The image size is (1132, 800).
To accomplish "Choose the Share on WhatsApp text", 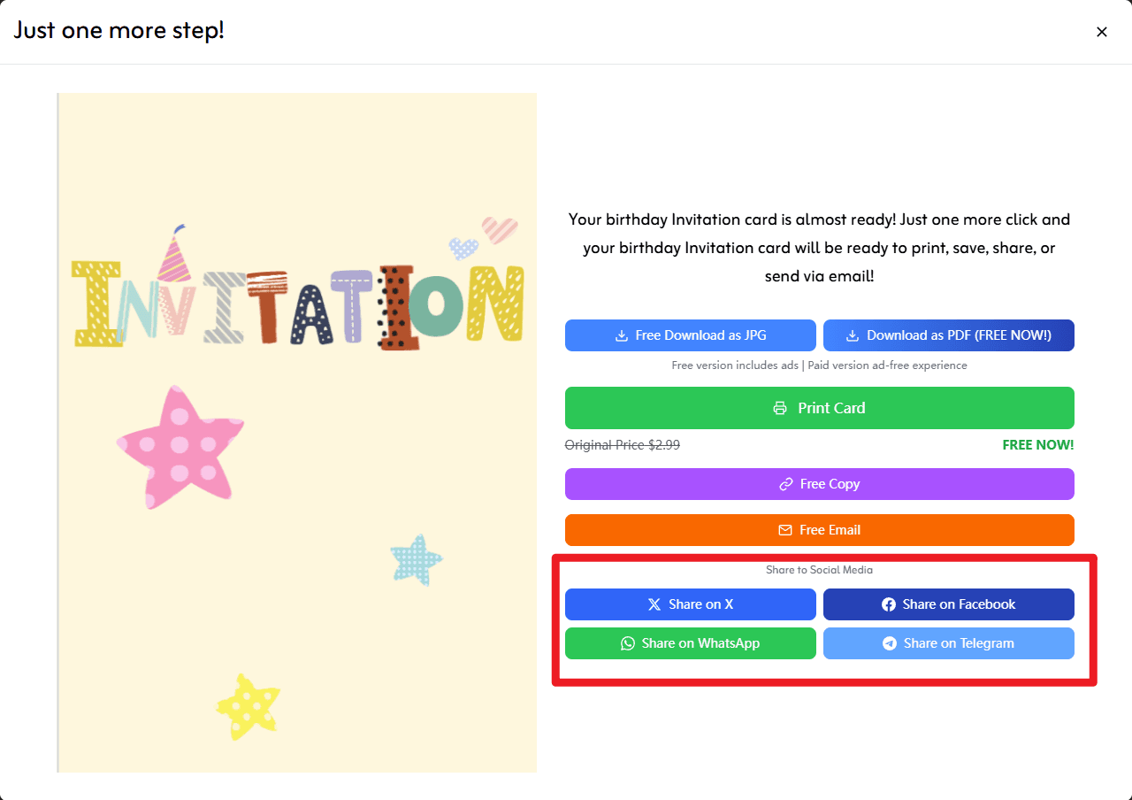I will [700, 643].
